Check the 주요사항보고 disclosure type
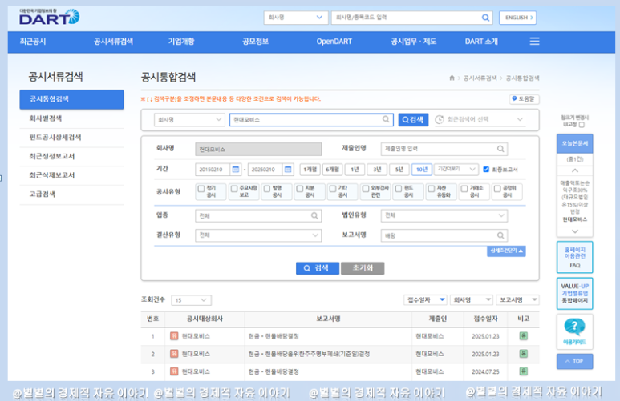The height and width of the screenshot is (401, 620). [x=234, y=189]
